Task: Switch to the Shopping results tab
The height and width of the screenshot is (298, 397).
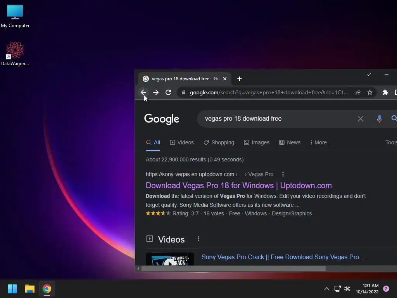Action: 219,142
